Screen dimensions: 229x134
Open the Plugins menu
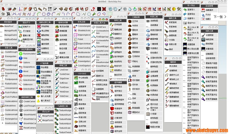pos(45,5)
